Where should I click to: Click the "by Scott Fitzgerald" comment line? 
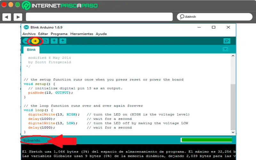click(x=50, y=62)
